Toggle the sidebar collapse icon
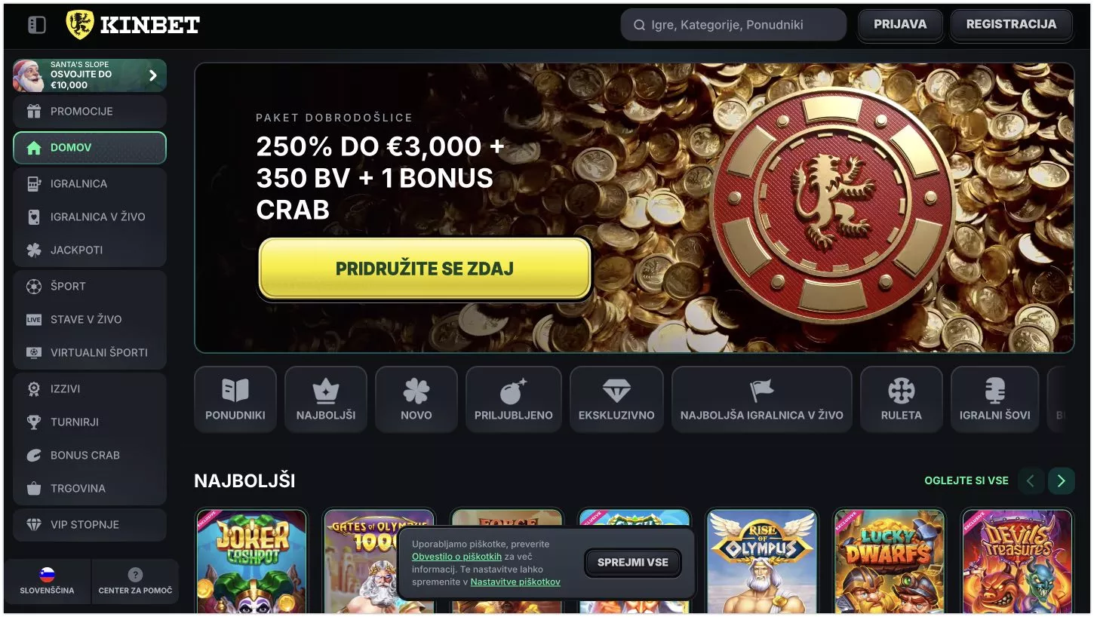The height and width of the screenshot is (617, 1094). (36, 25)
